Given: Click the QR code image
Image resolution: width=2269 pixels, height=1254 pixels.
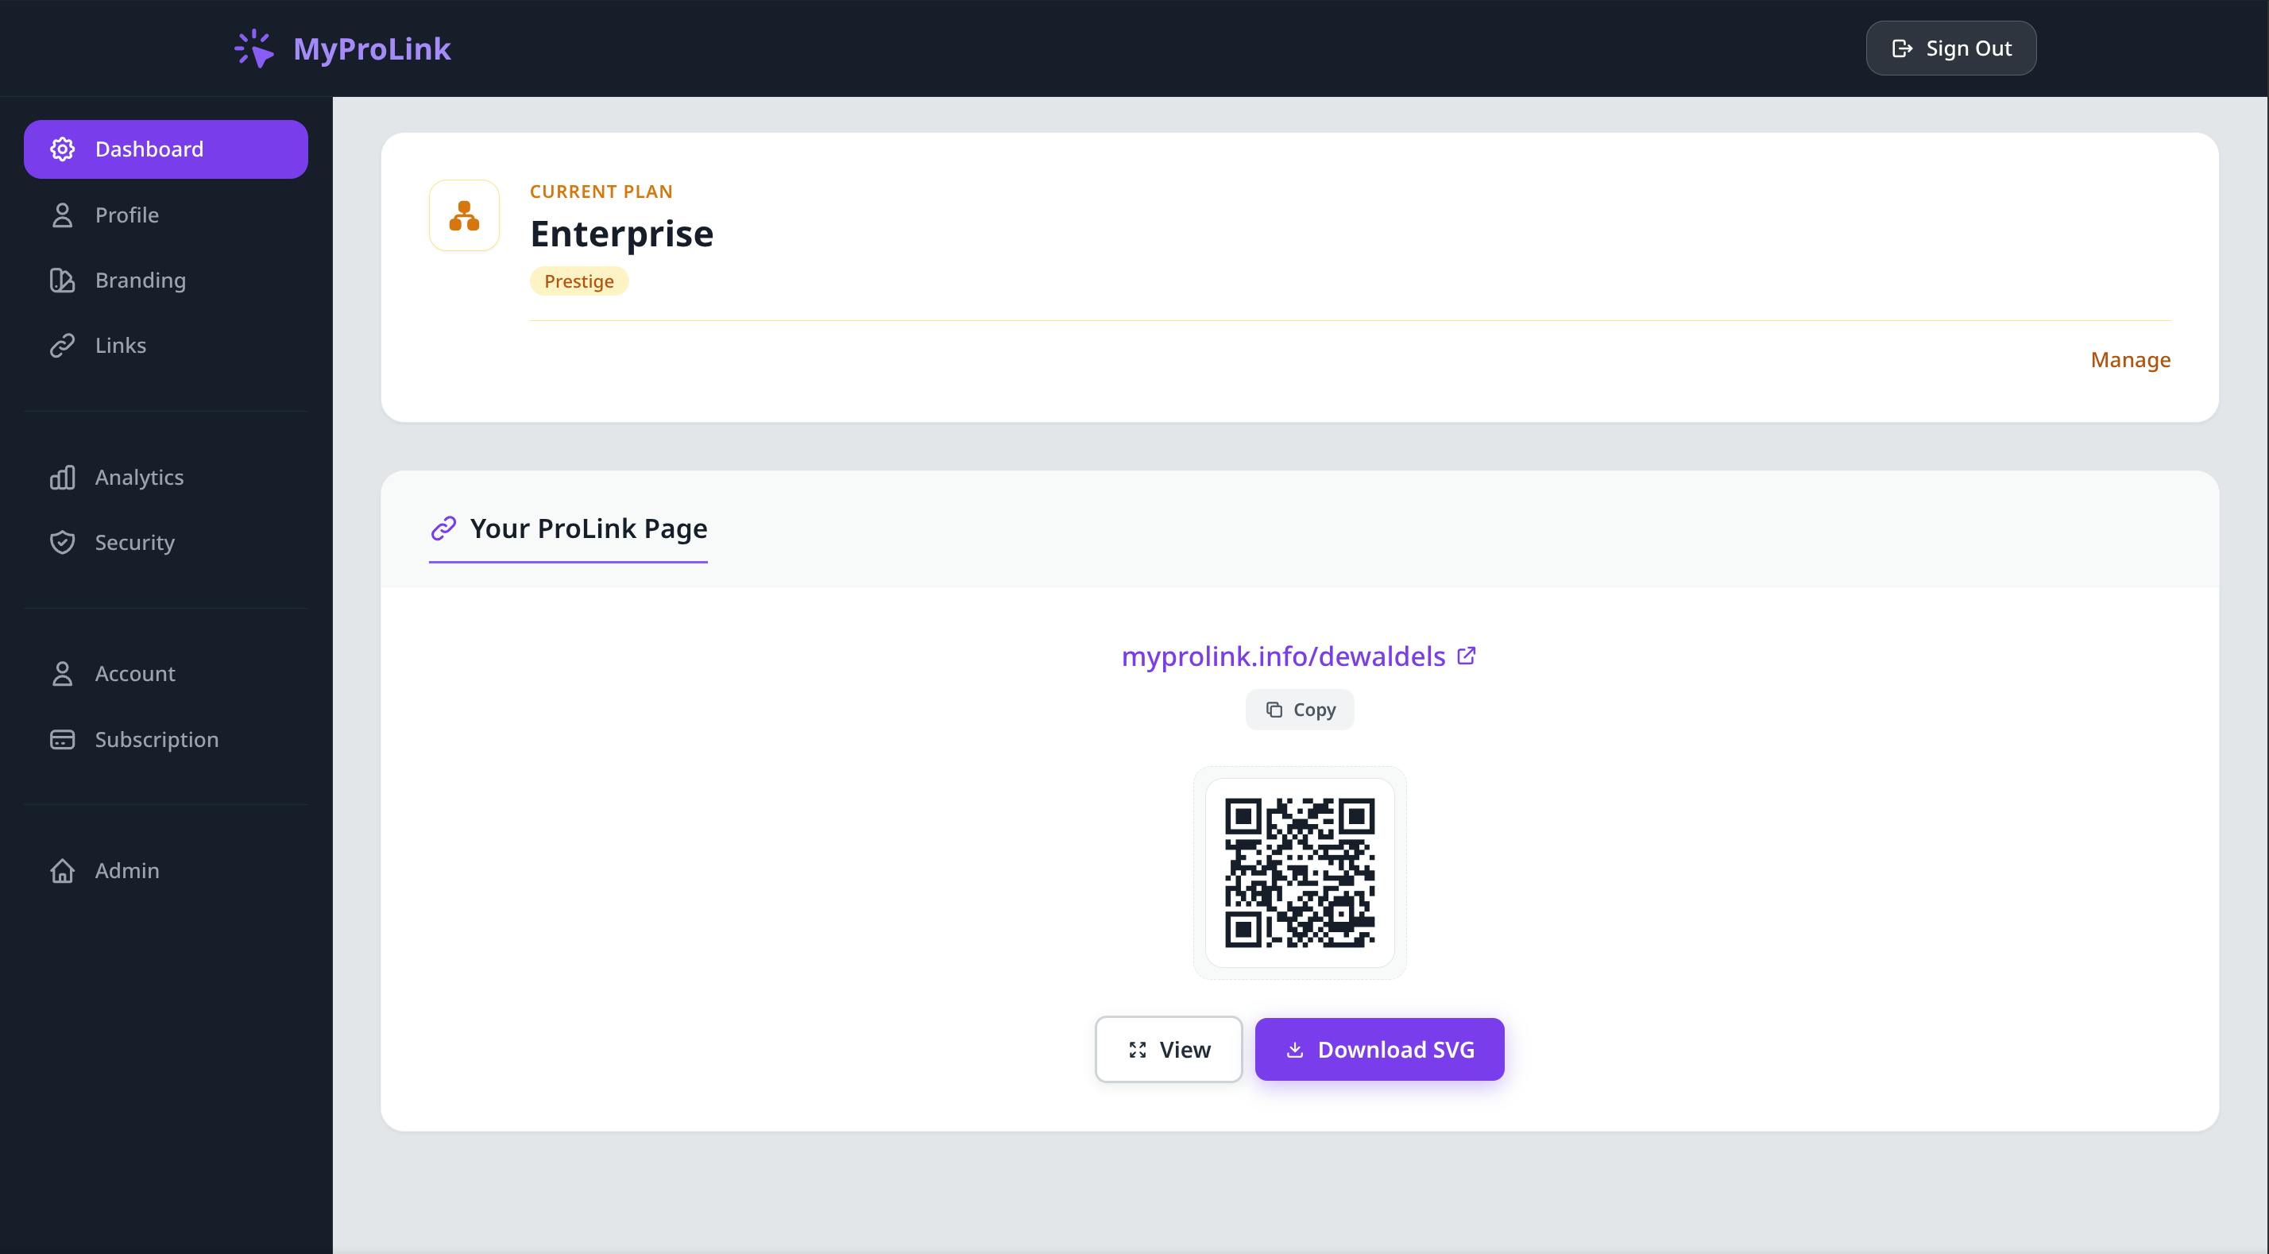Looking at the screenshot, I should pyautogui.click(x=1300, y=873).
